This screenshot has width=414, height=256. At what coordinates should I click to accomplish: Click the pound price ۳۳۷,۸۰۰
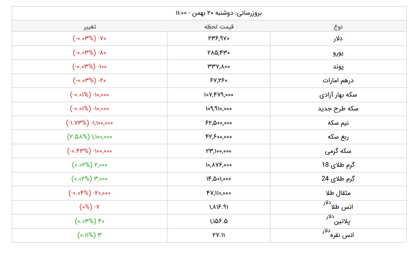click(218, 67)
